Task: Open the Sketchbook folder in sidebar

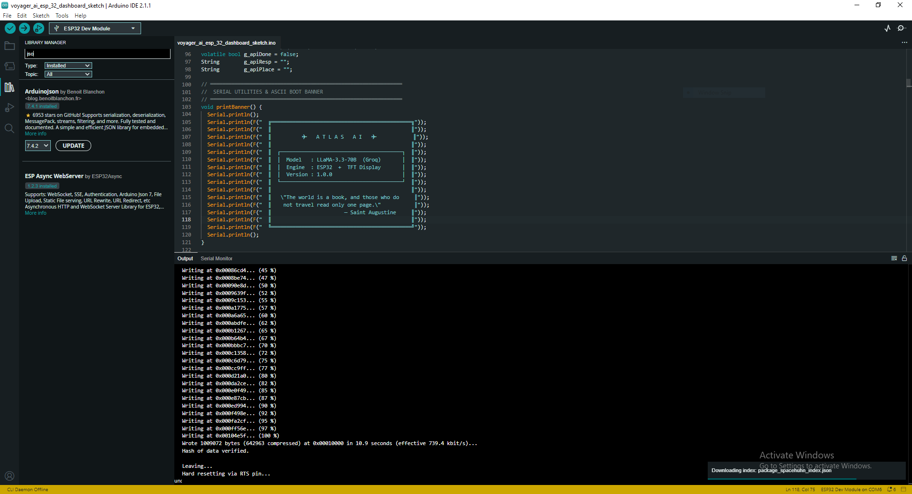Action: [9, 46]
